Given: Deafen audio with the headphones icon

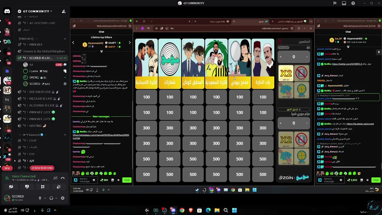Looking at the screenshot, I should click(51, 198).
